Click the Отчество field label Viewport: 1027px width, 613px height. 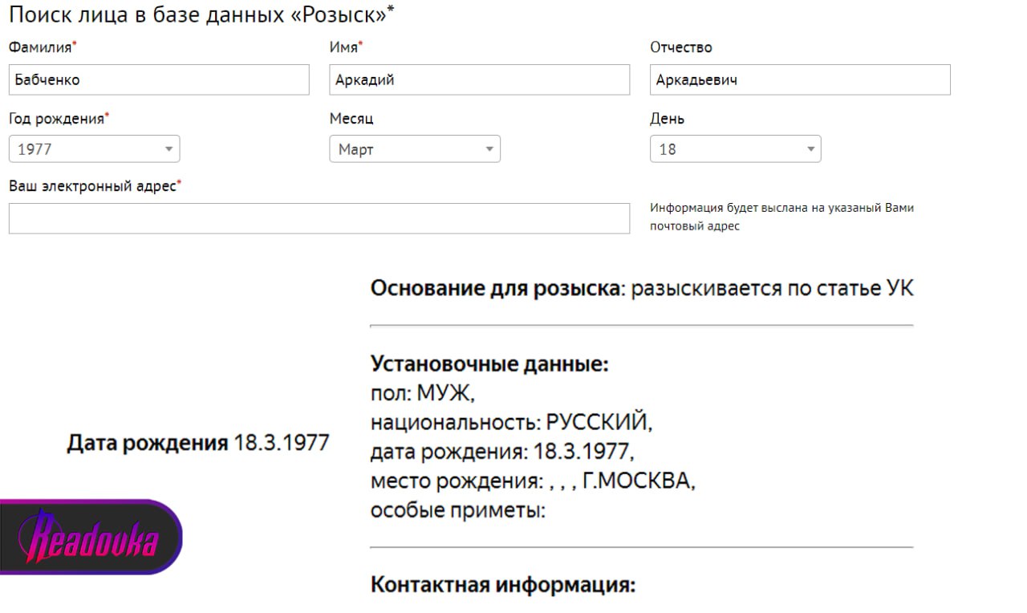point(680,47)
